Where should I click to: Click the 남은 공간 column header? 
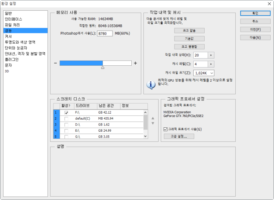[109, 106]
